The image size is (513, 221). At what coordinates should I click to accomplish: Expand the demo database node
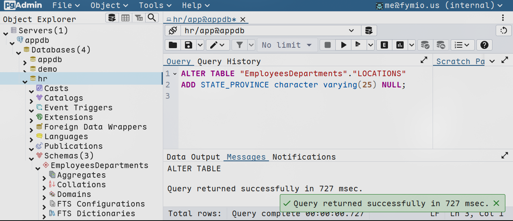(x=25, y=70)
